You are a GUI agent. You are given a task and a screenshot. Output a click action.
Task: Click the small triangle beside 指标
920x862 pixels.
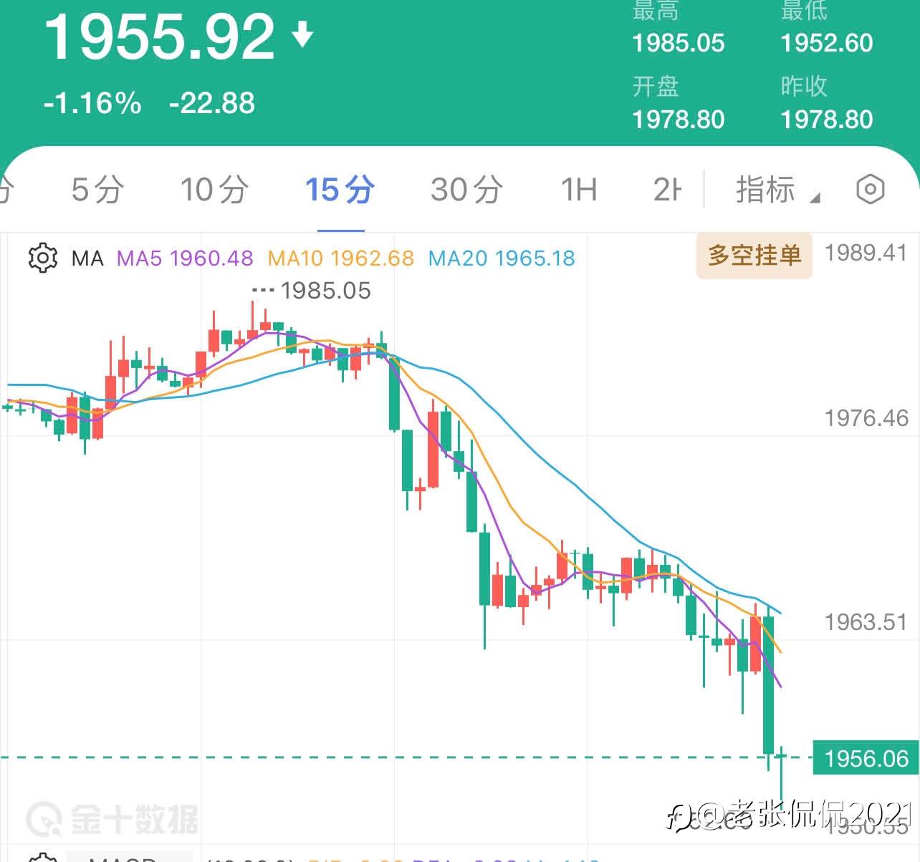click(815, 198)
